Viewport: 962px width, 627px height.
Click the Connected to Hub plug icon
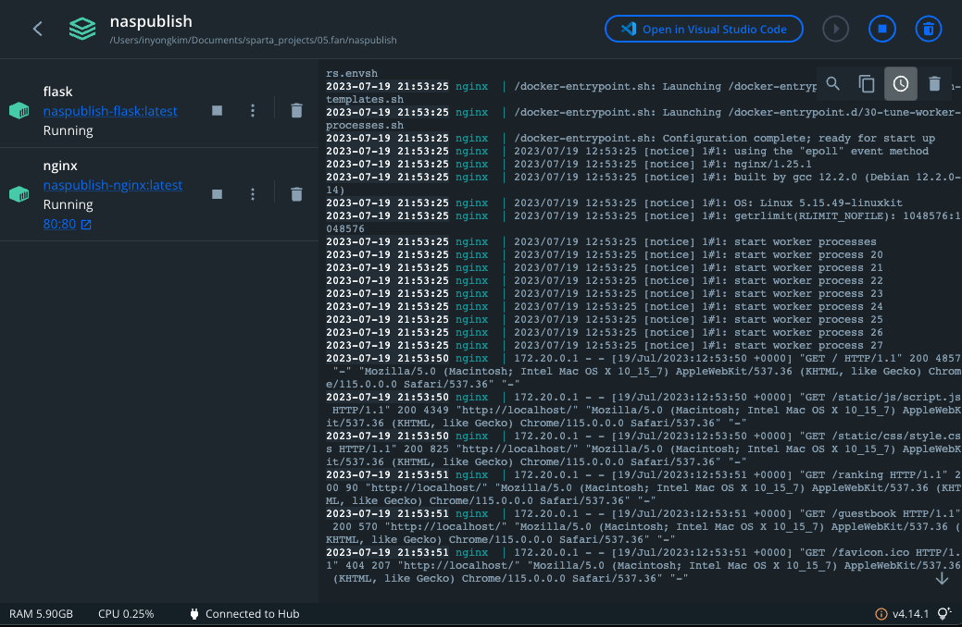pos(194,614)
